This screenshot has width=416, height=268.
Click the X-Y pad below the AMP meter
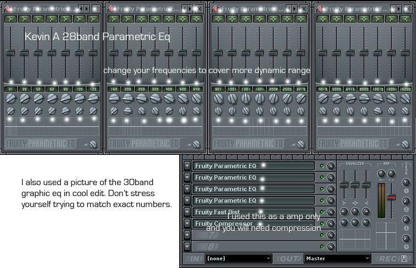pyautogui.click(x=386, y=236)
